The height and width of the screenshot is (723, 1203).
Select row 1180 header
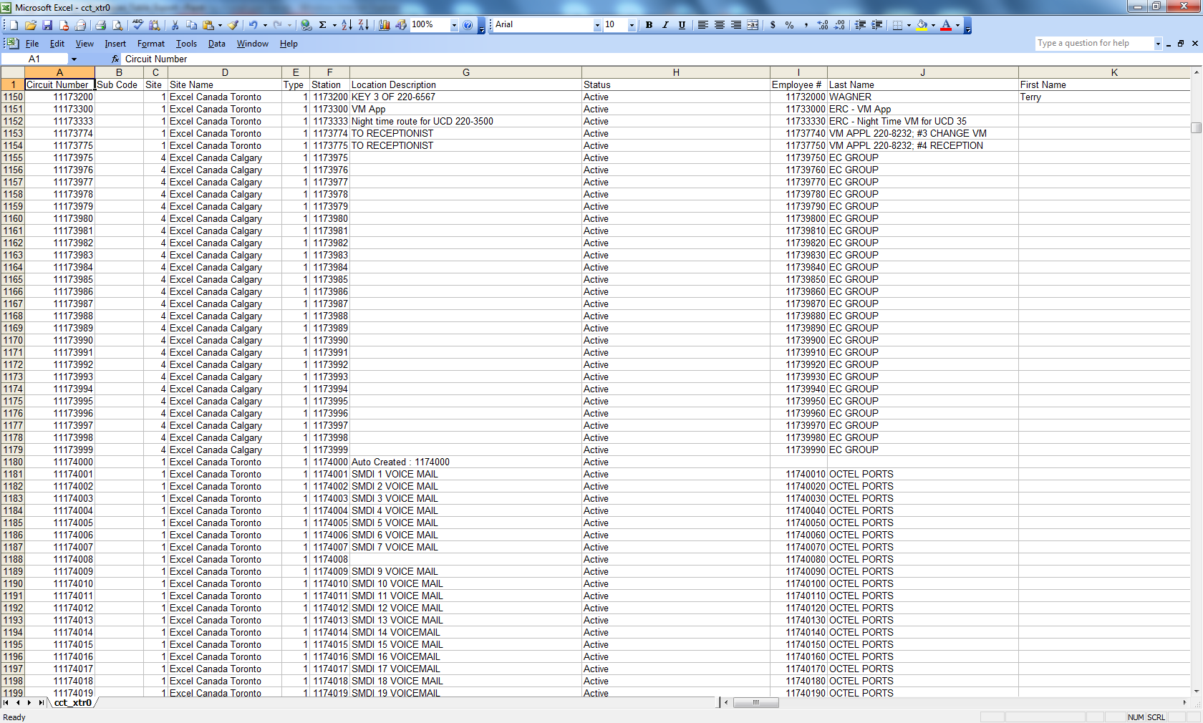(13, 462)
